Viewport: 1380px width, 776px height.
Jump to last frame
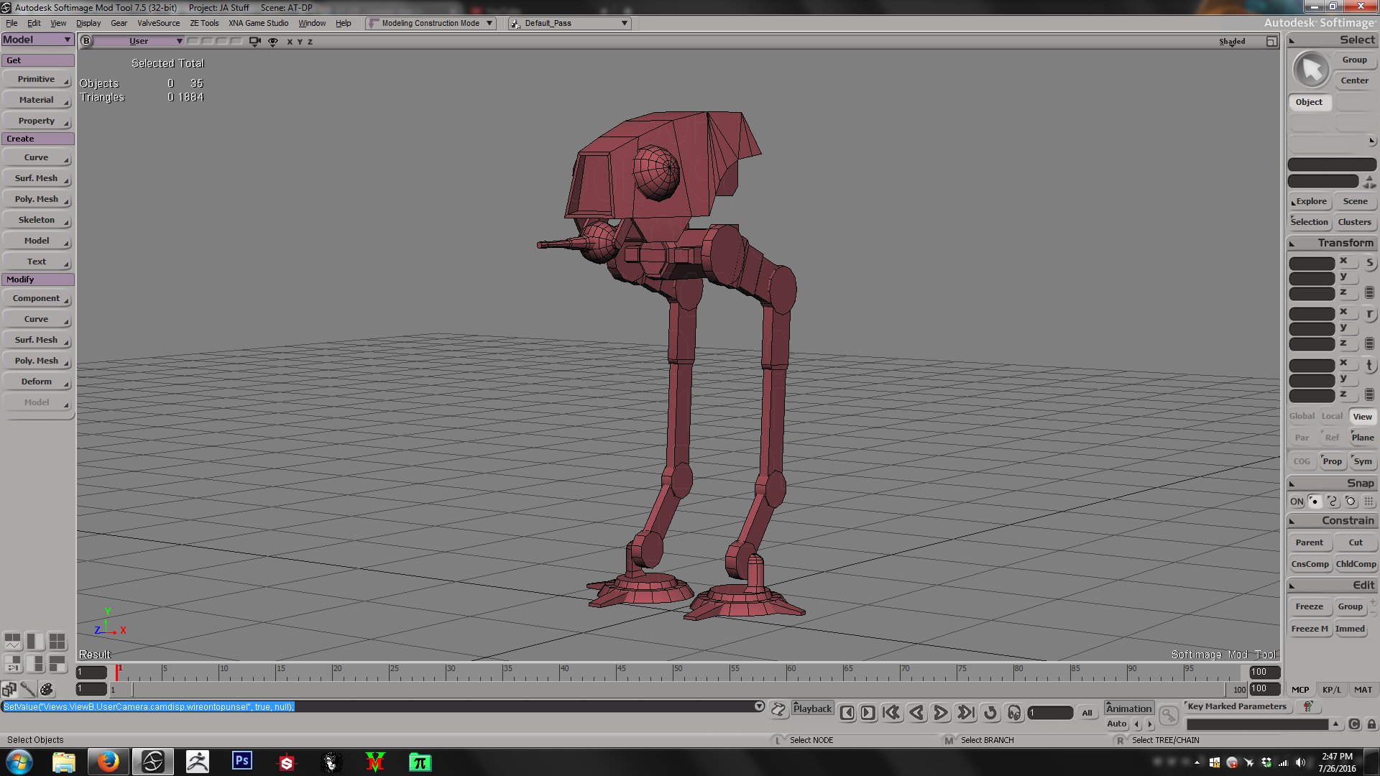pos(966,712)
